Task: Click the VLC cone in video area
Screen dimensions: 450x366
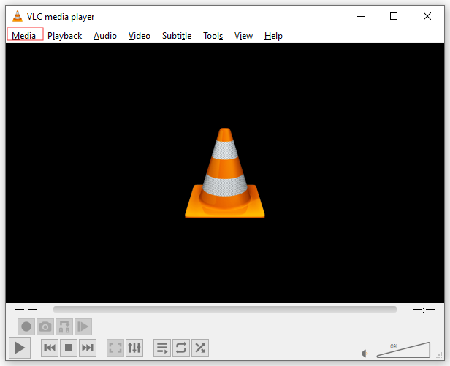Action: point(225,173)
